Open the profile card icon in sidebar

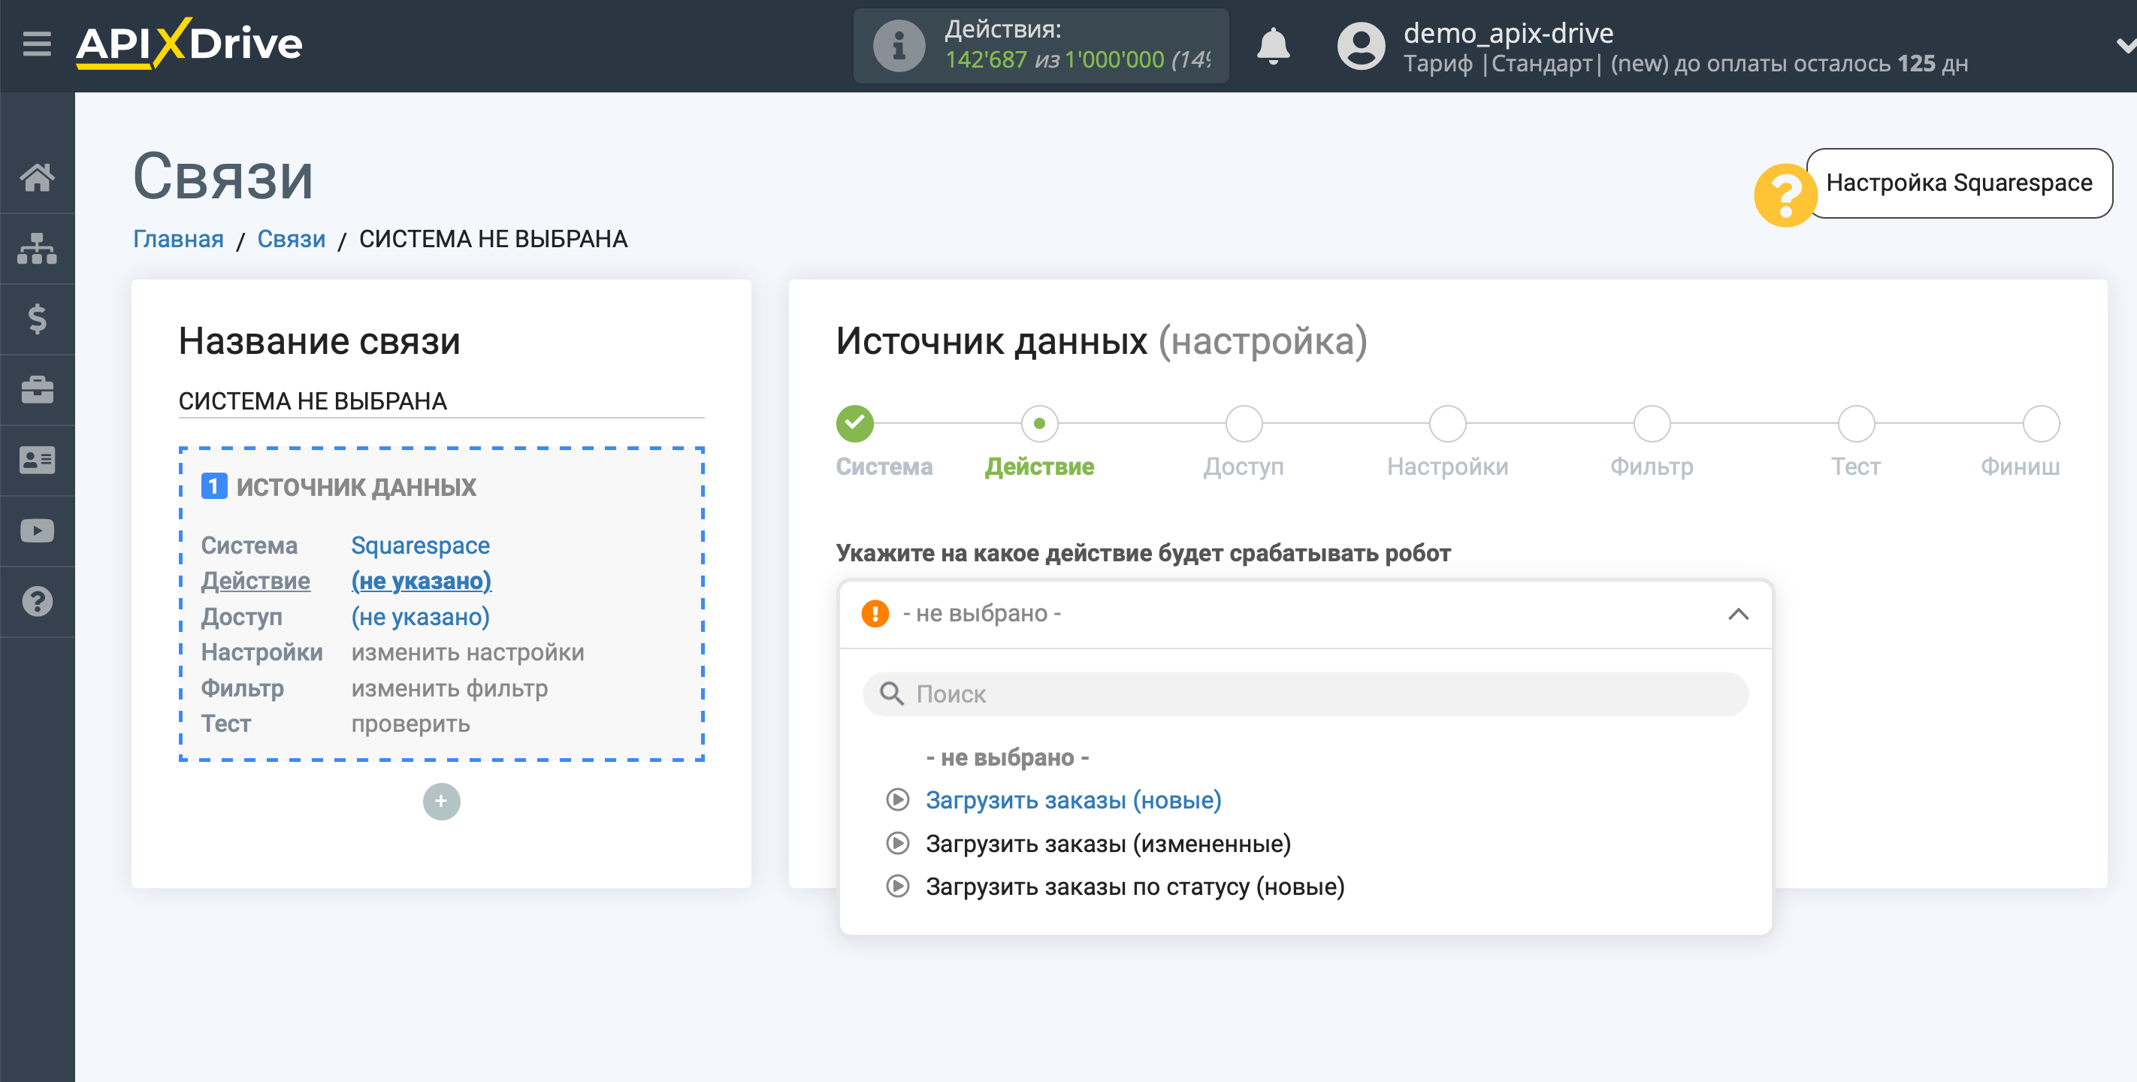(38, 461)
